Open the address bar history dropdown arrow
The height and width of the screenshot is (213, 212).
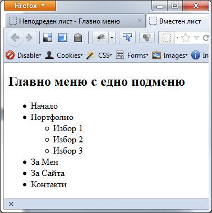[x=196, y=38]
